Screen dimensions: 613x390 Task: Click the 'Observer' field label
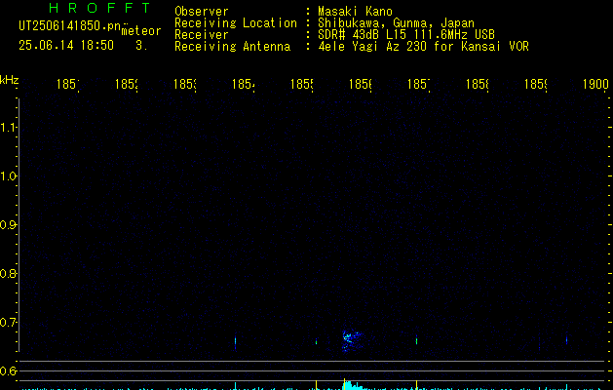202,11
